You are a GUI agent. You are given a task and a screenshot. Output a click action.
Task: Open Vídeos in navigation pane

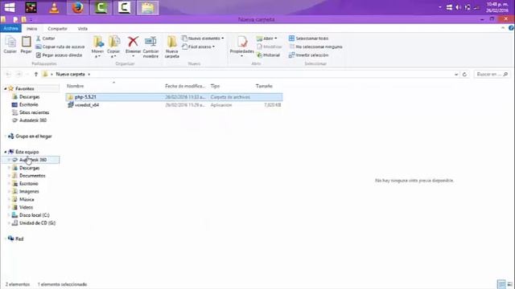pos(26,207)
